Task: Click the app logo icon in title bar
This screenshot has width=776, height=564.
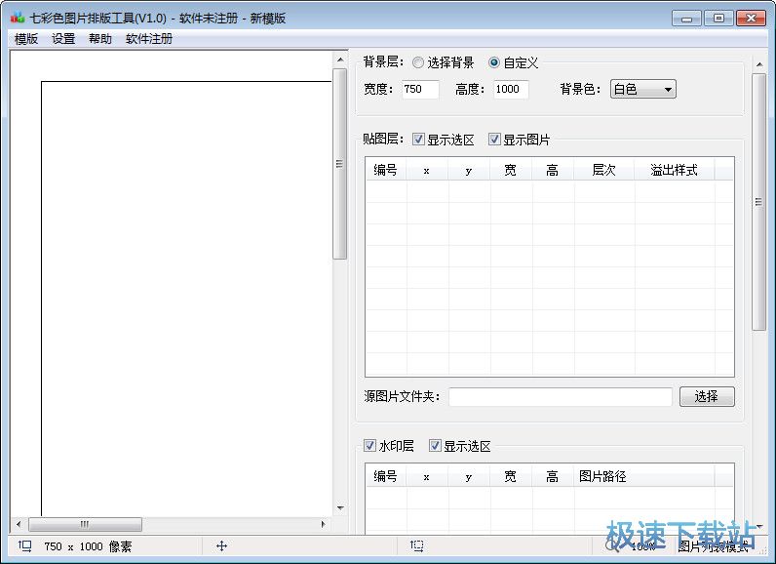Action: point(17,18)
